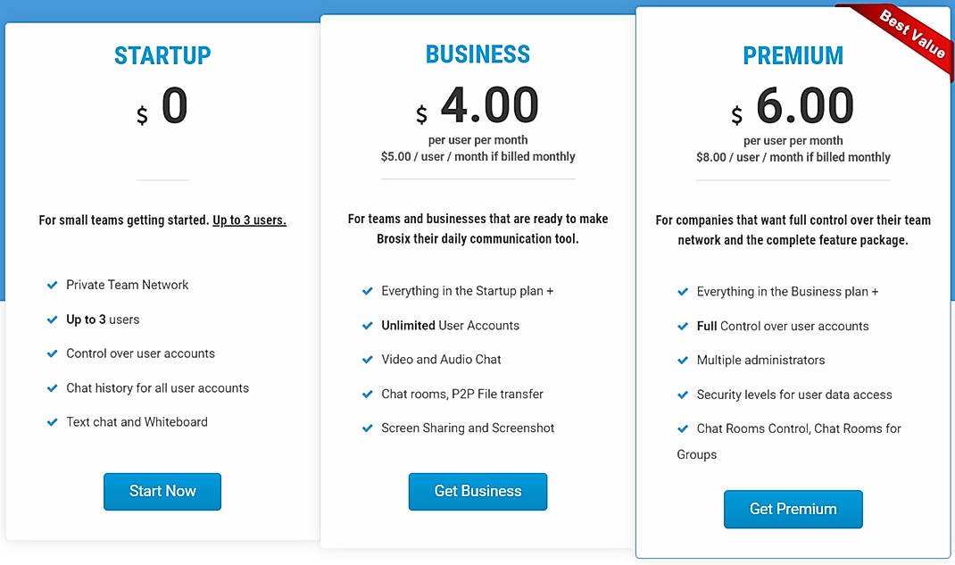The width and height of the screenshot is (955, 565).
Task: Select the checkmark next to Chat rooms, P2P File transfer
Action: [368, 394]
